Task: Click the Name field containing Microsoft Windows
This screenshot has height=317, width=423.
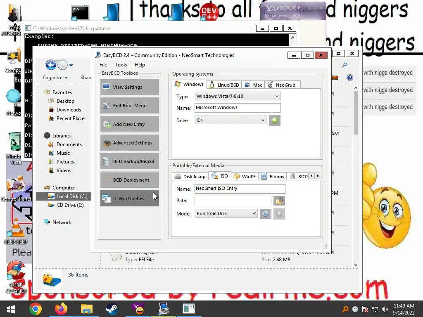Action: 238,108
